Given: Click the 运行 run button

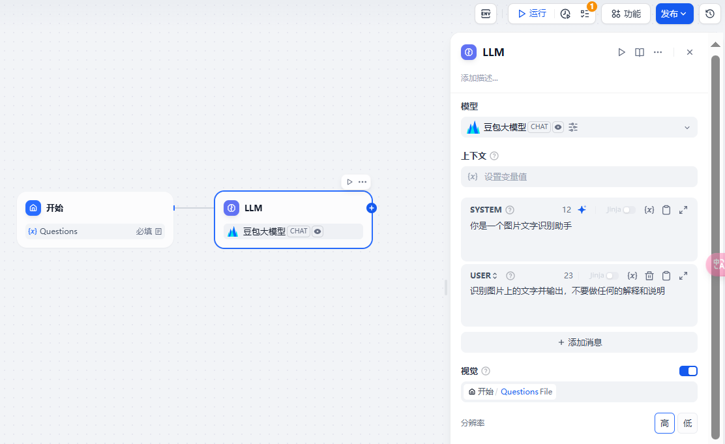Looking at the screenshot, I should click(532, 14).
